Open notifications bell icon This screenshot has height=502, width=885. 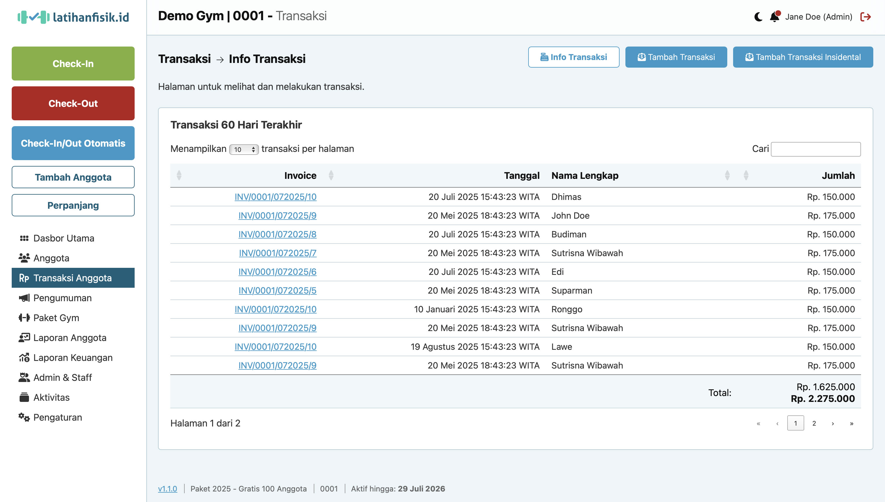[774, 17]
